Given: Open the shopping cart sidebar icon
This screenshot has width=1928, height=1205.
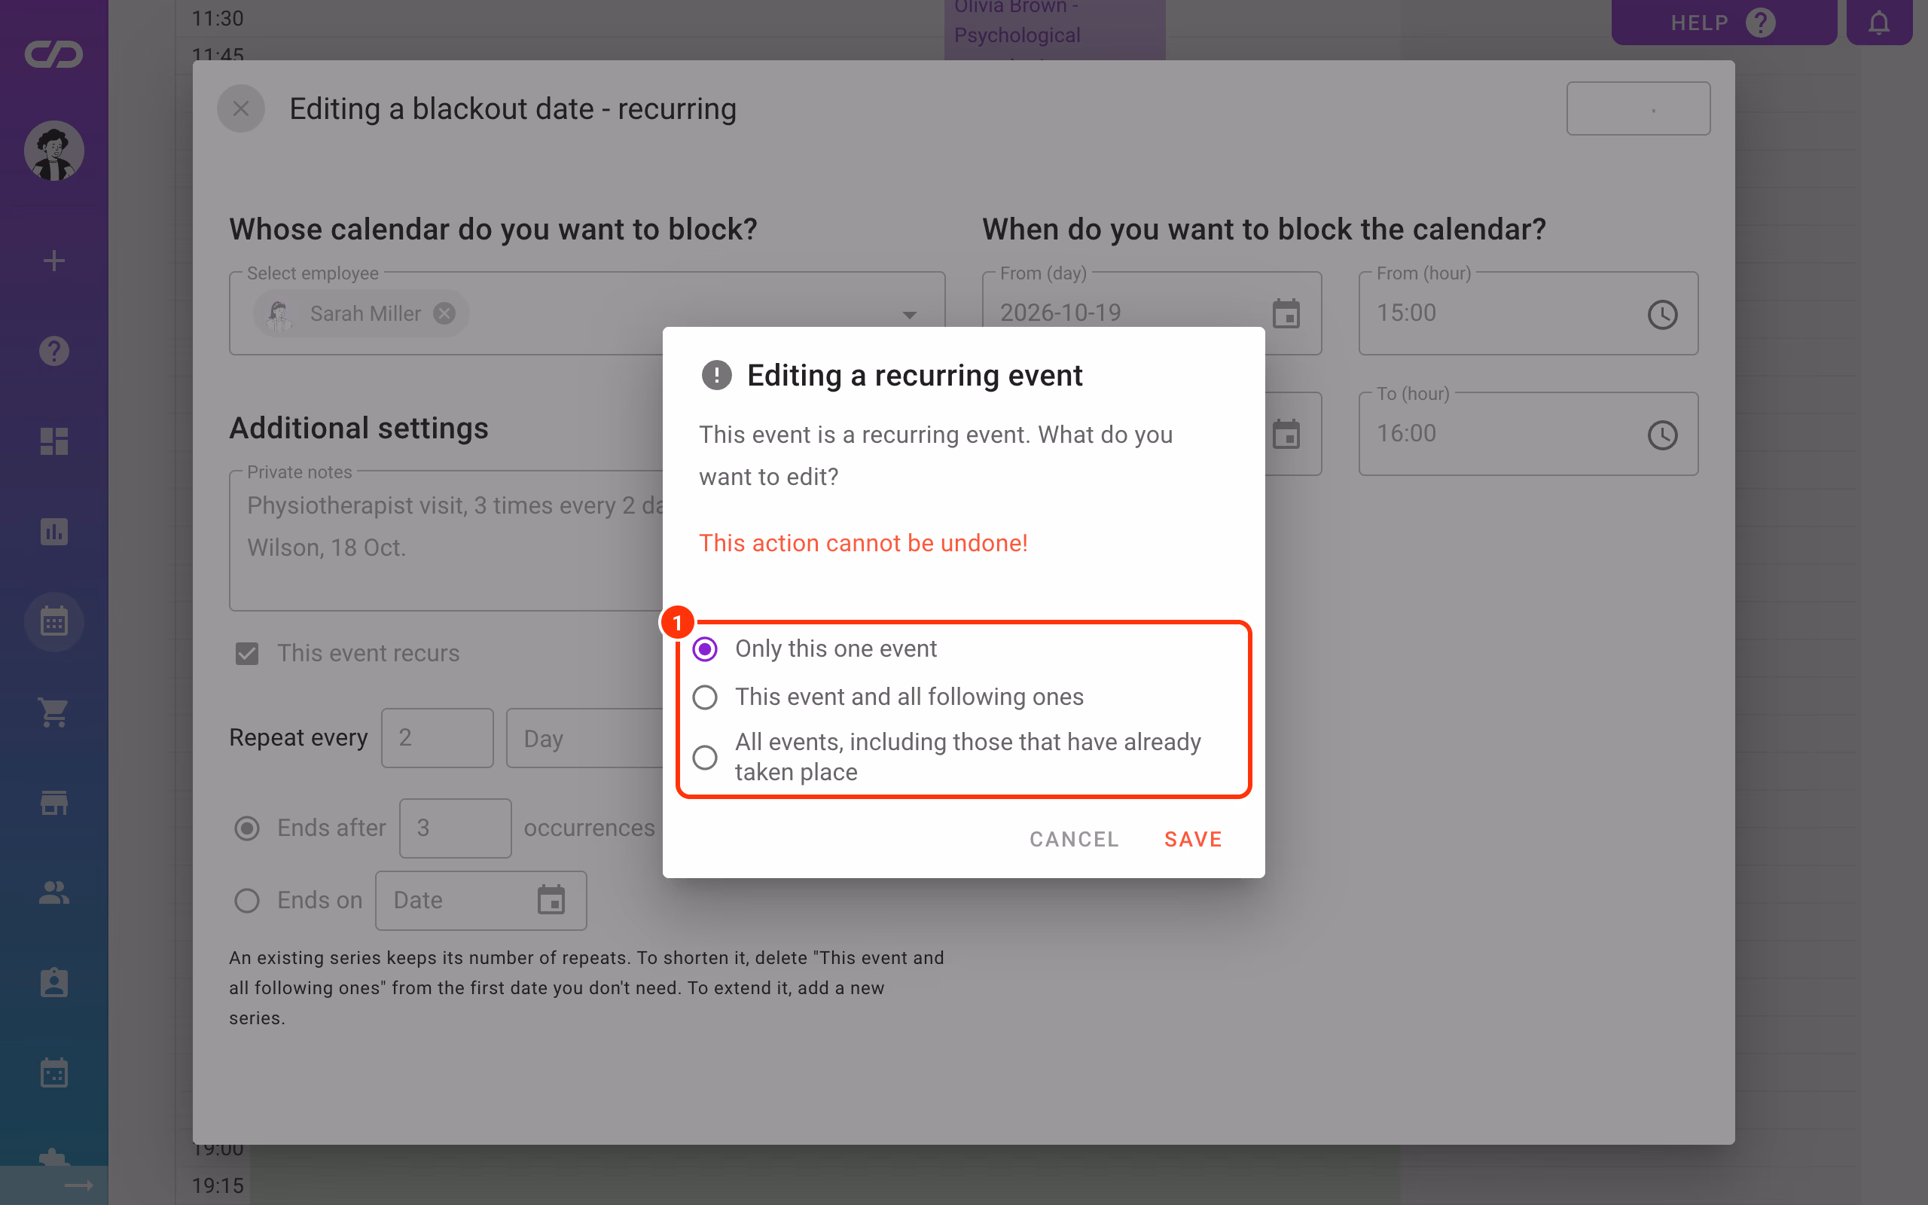Looking at the screenshot, I should point(53,712).
